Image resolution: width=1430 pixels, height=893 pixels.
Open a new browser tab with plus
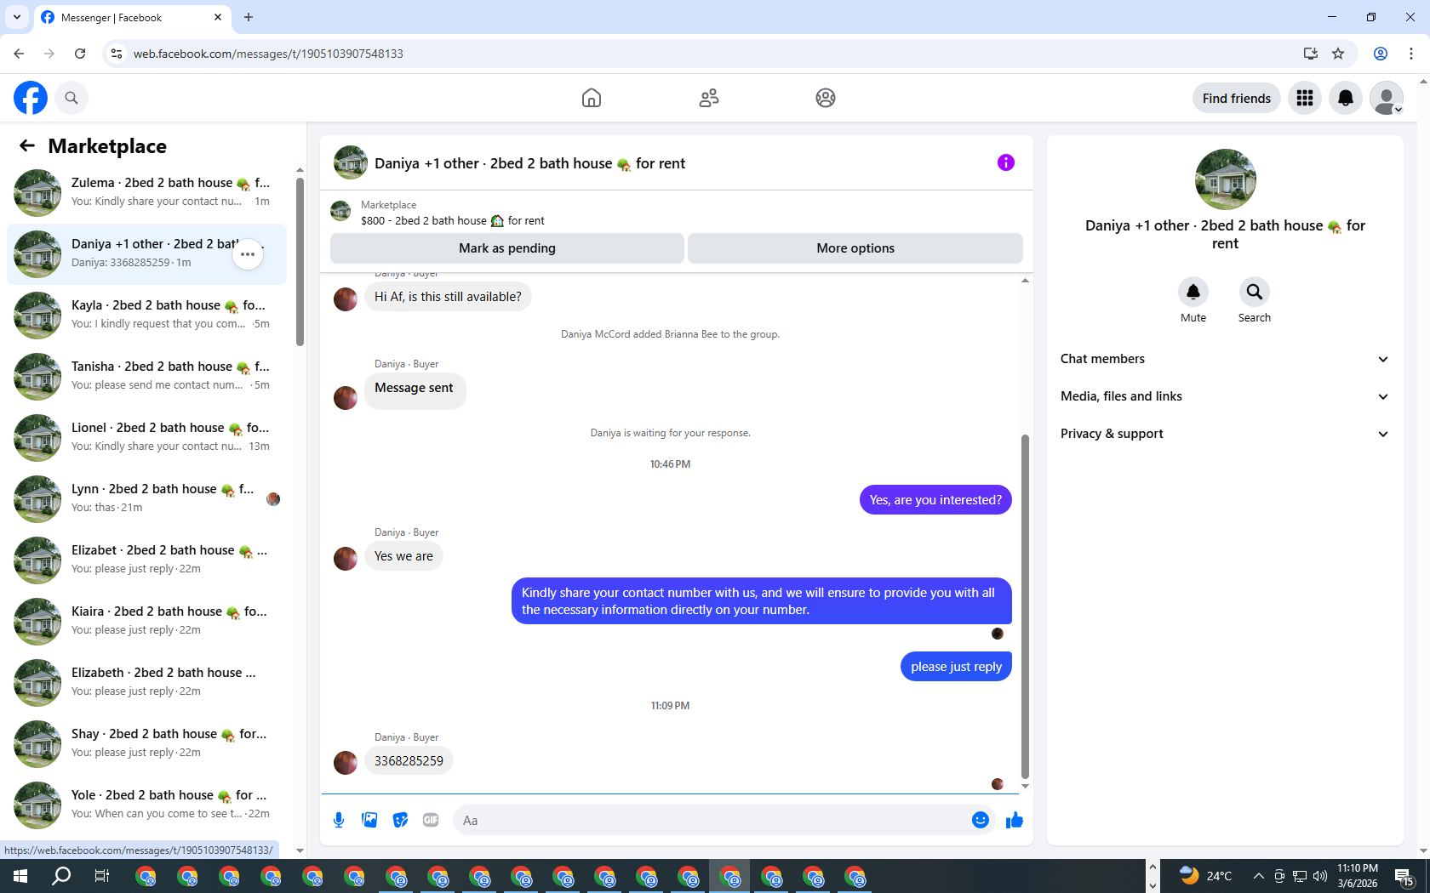coord(249,17)
